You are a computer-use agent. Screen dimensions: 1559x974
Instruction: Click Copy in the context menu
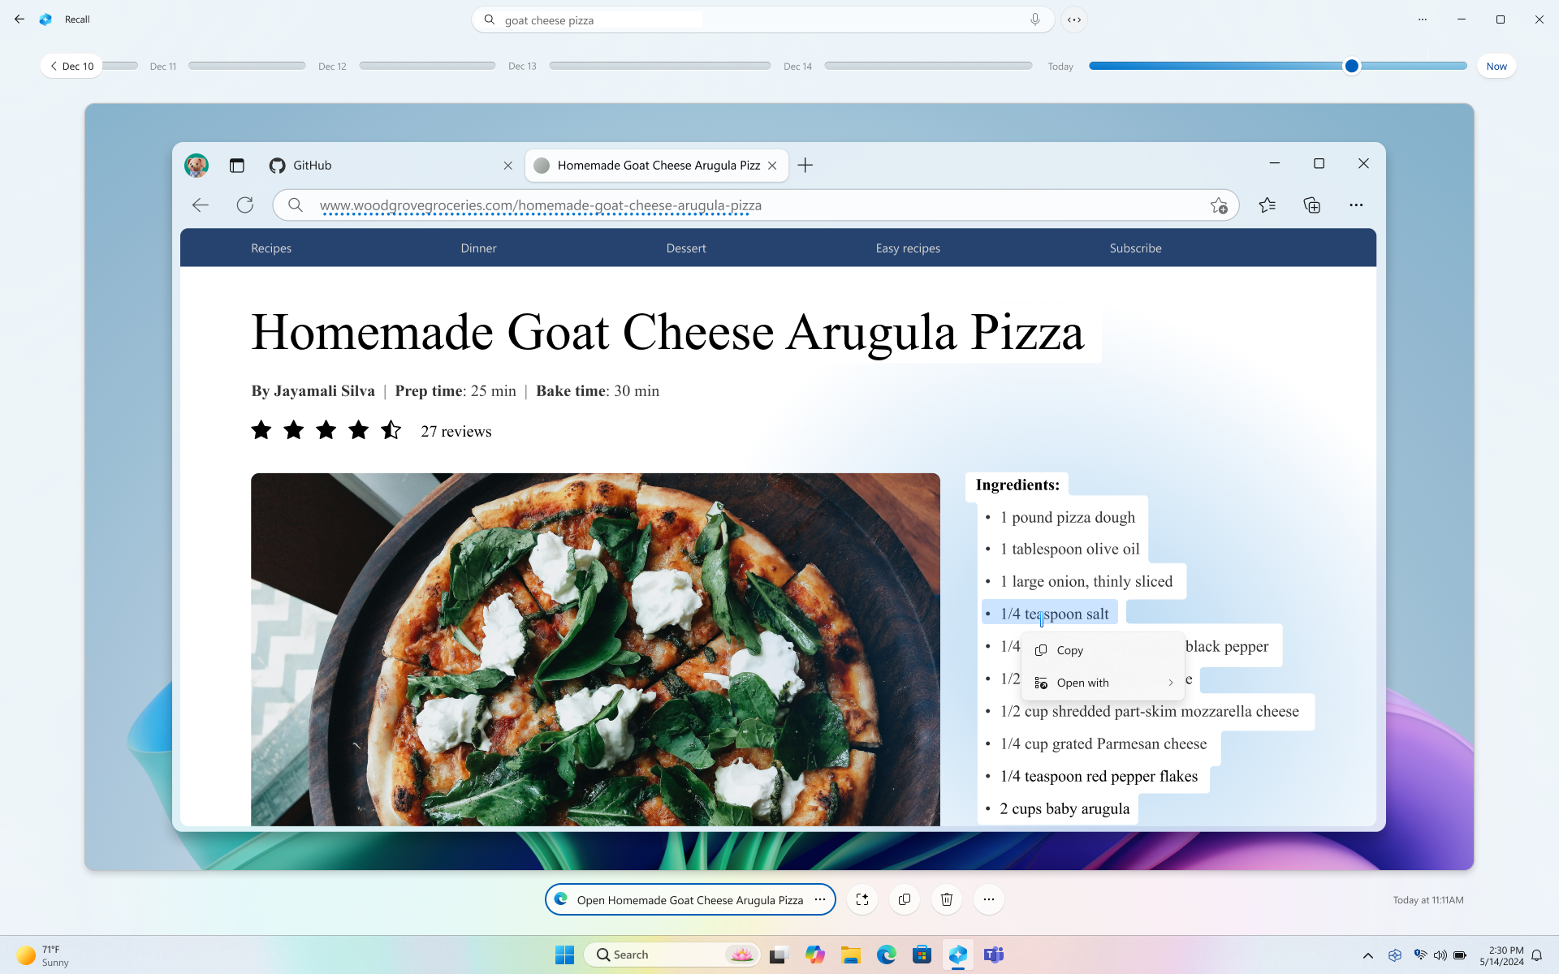pyautogui.click(x=1069, y=649)
